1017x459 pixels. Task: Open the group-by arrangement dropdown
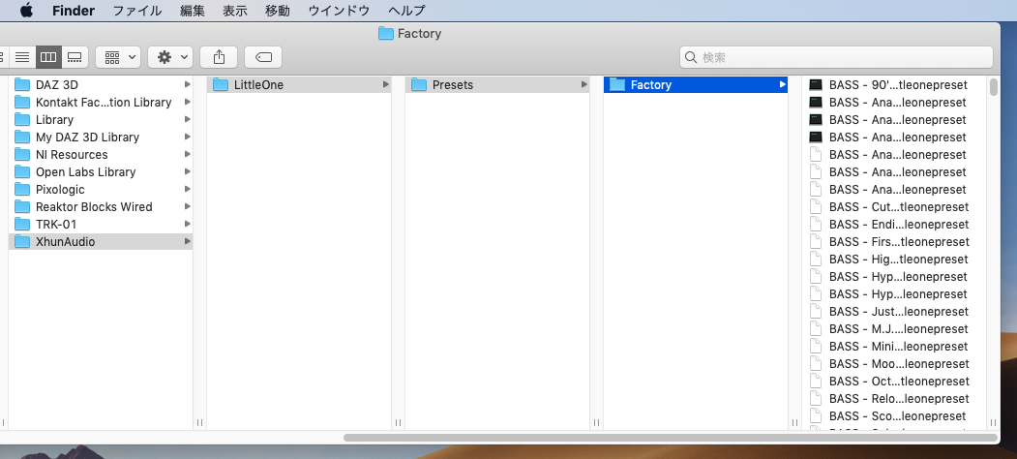[x=118, y=57]
